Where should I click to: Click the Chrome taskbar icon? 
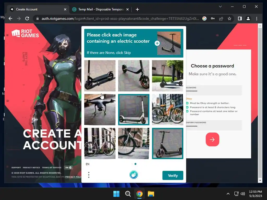coord(139,194)
